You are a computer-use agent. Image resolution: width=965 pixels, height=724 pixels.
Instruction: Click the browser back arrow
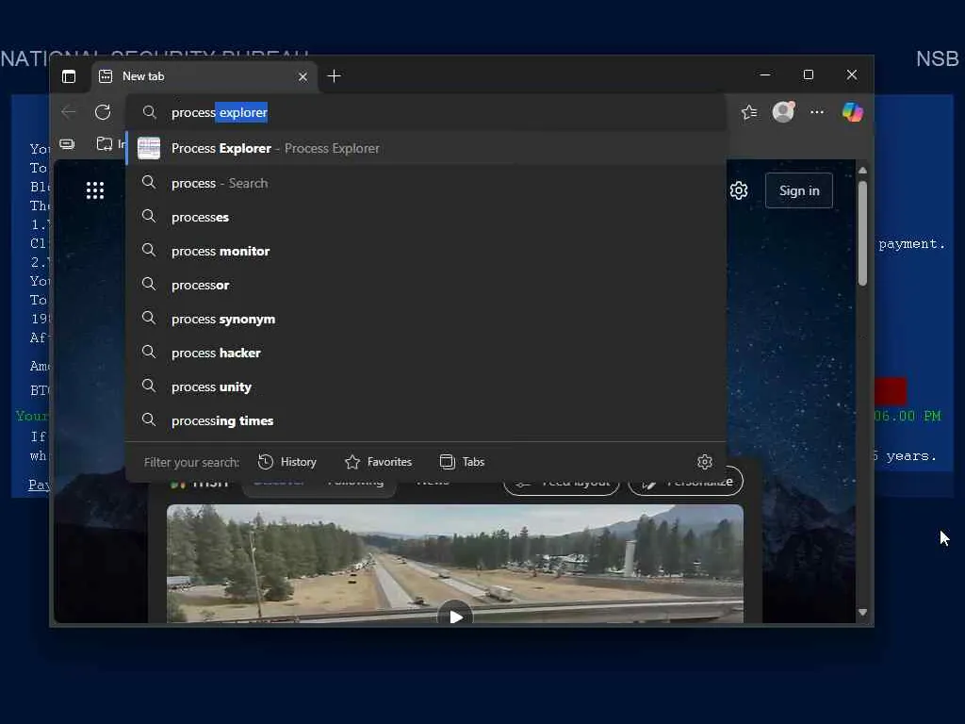pos(69,112)
